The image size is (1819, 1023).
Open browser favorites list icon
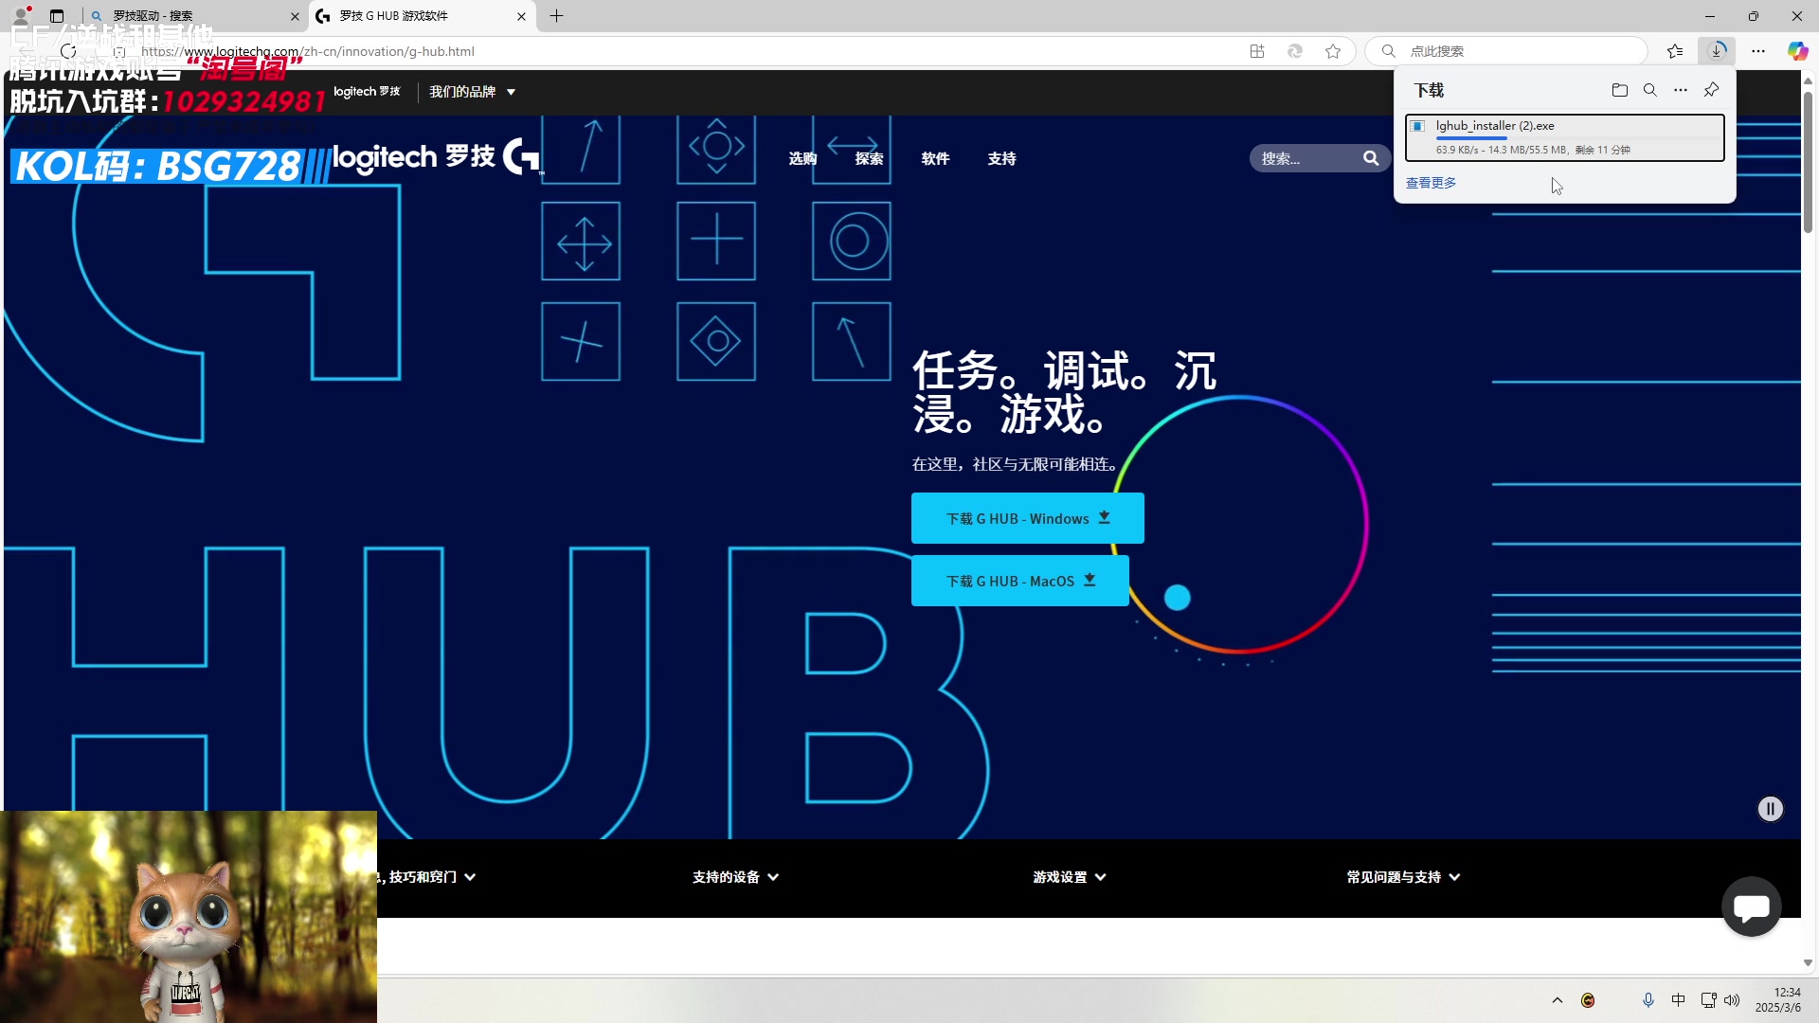point(1675,51)
